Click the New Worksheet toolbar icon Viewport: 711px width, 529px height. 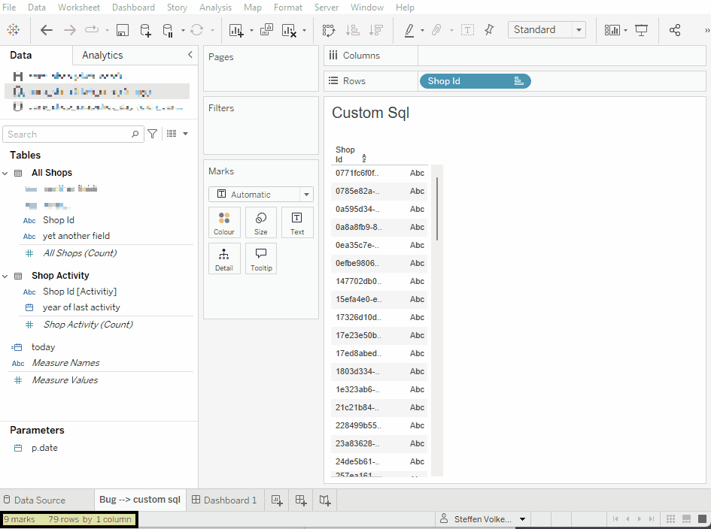(236, 30)
